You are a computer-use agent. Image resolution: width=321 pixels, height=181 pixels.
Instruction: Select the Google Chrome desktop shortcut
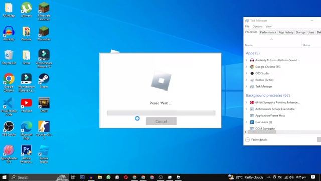pyautogui.click(x=9, y=82)
